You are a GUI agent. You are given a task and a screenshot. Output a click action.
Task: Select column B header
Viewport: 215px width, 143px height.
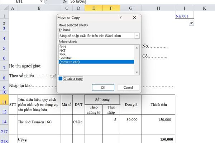(x=39, y=8)
